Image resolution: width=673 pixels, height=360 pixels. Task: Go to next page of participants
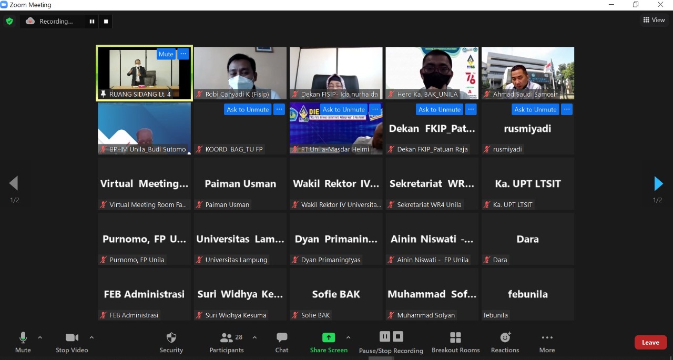tap(658, 183)
